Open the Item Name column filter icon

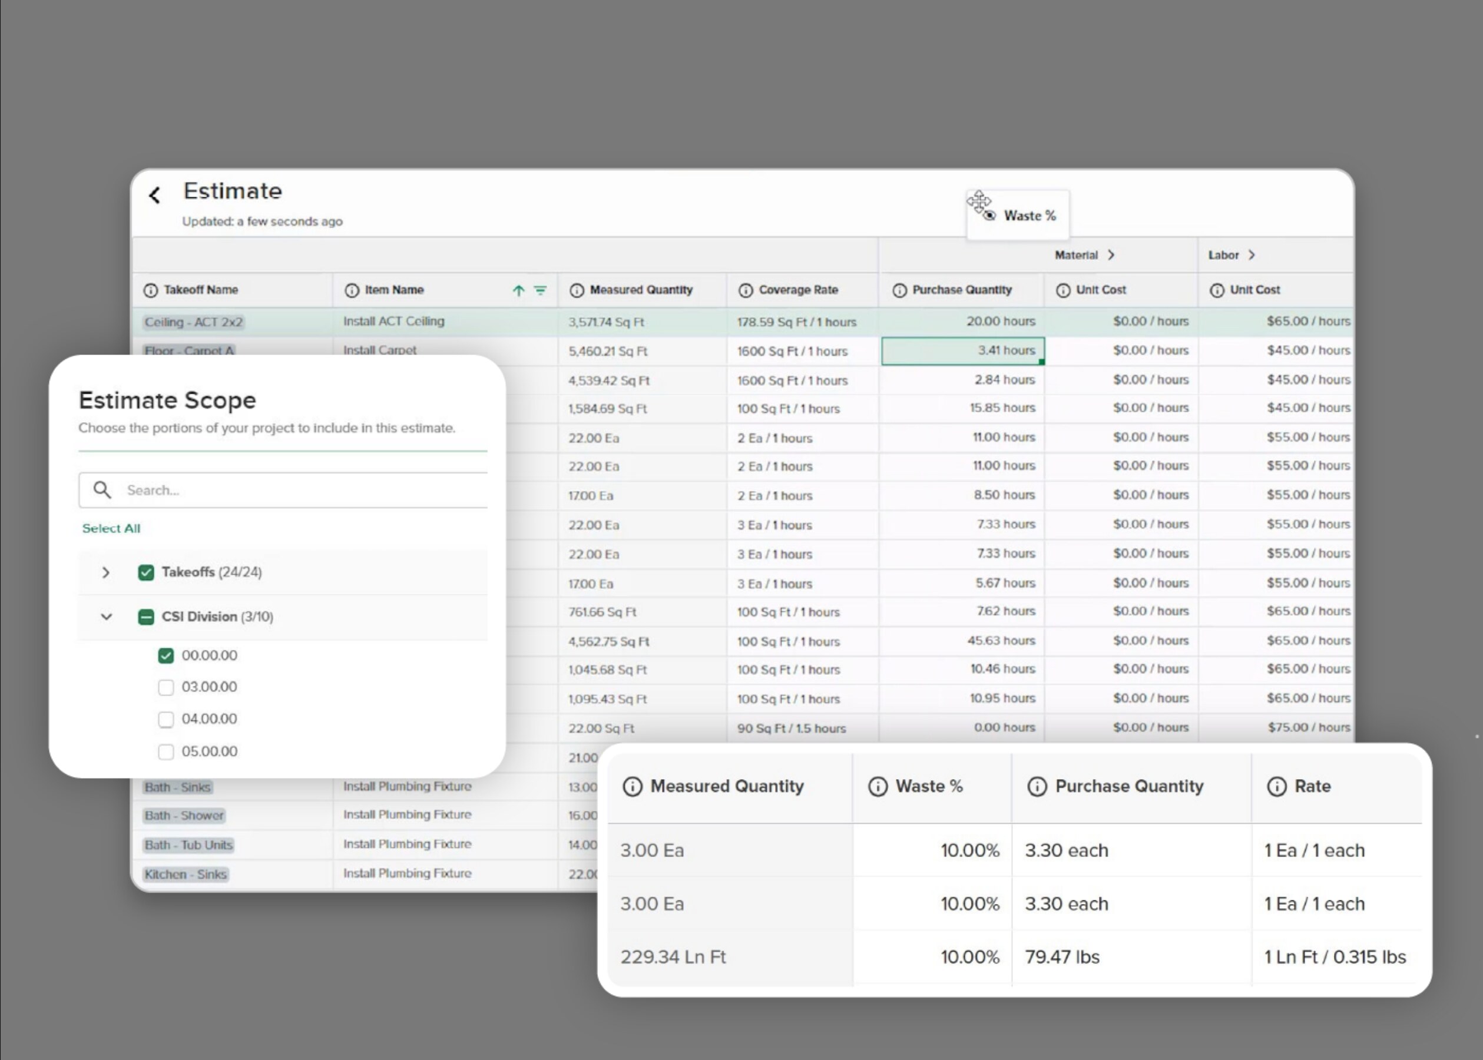point(541,290)
